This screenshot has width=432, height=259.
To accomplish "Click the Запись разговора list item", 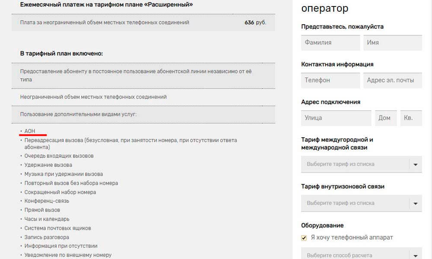I will coord(47,237).
